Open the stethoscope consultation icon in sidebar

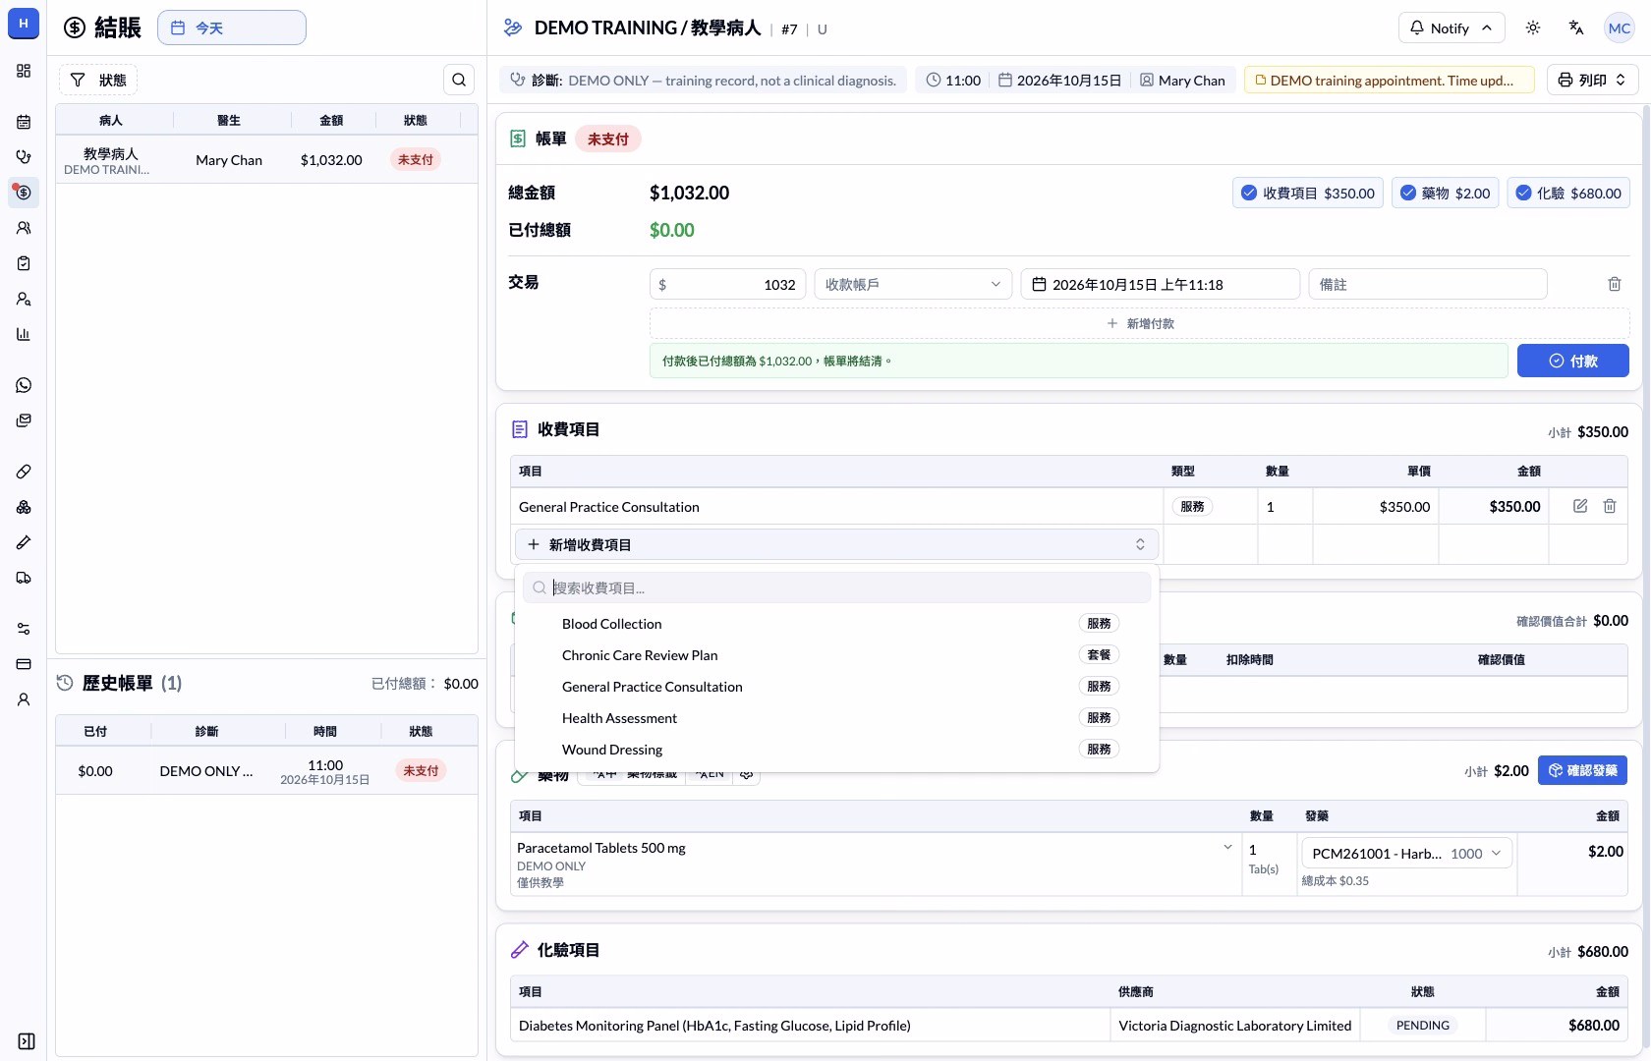pos(24,157)
